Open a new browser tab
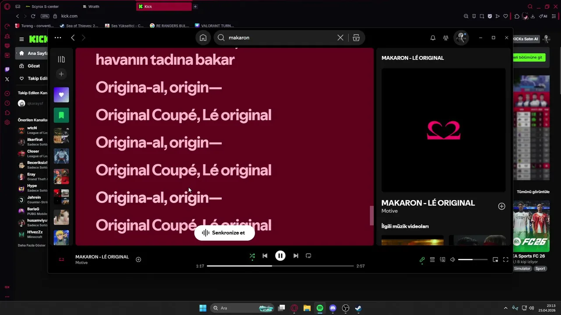561x315 pixels. (195, 7)
